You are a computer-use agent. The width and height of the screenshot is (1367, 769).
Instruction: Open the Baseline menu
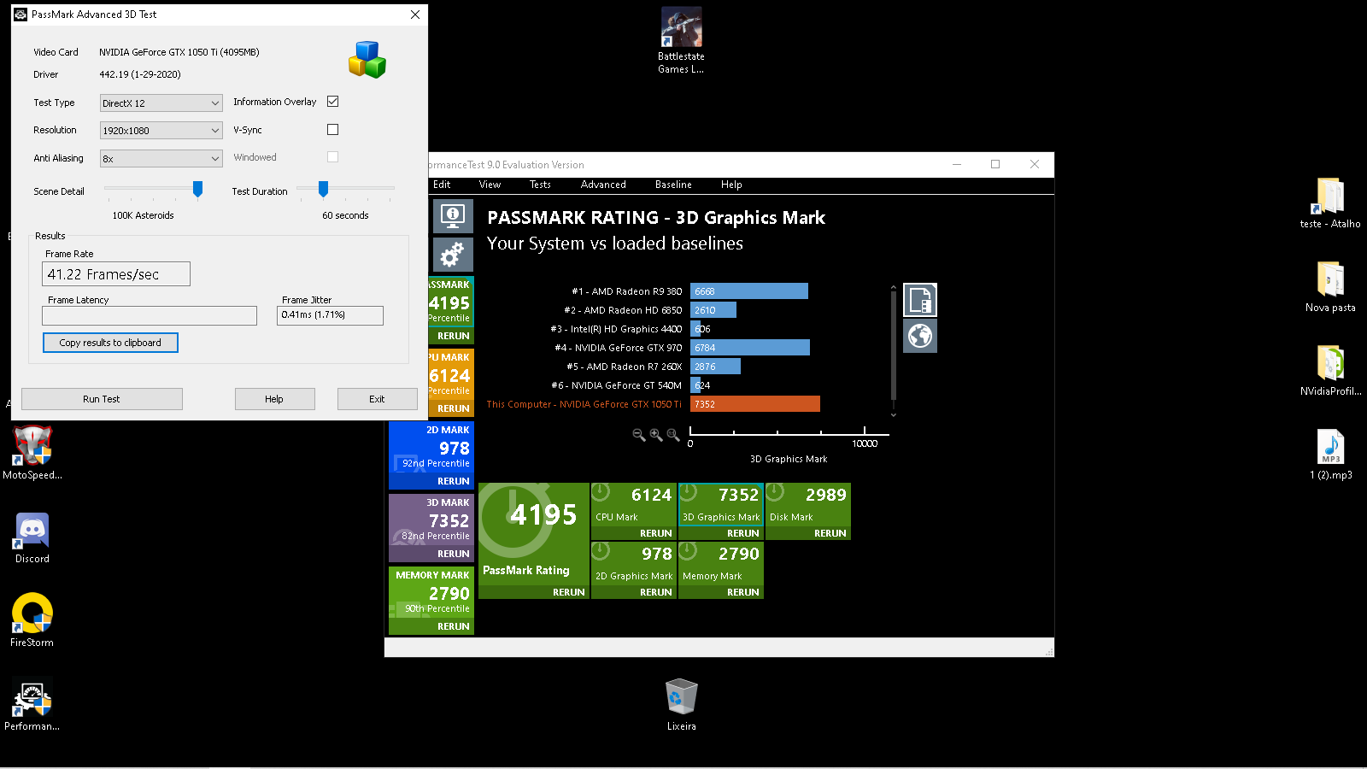pyautogui.click(x=673, y=185)
